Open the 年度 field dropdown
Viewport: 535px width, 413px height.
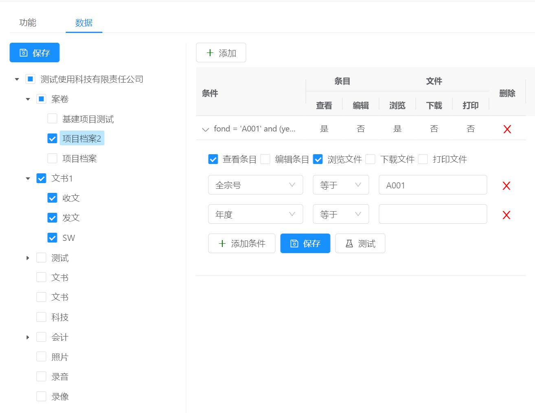tap(256, 214)
